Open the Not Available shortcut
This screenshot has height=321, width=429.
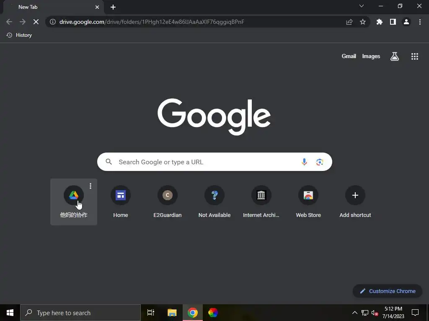214,202
